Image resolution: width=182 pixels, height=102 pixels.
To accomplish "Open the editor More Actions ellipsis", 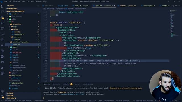I will [179, 5].
